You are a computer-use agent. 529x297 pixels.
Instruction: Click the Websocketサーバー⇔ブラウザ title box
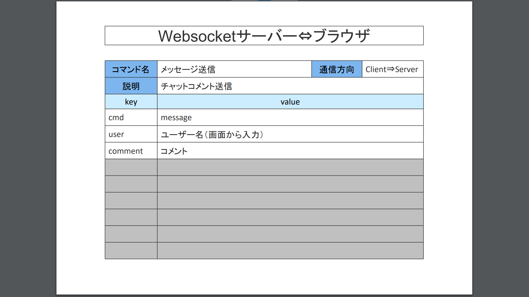click(264, 36)
